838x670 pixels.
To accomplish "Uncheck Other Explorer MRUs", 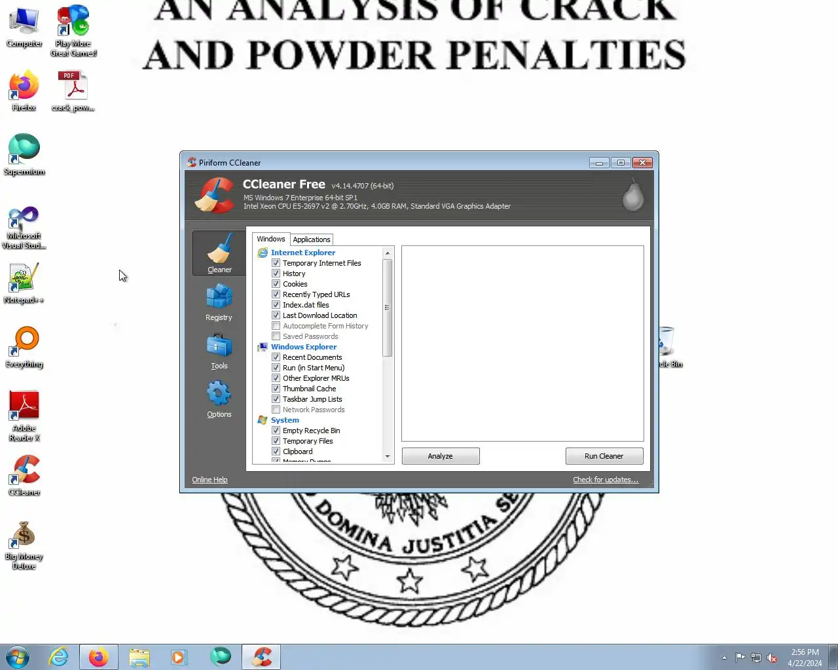I will point(276,378).
